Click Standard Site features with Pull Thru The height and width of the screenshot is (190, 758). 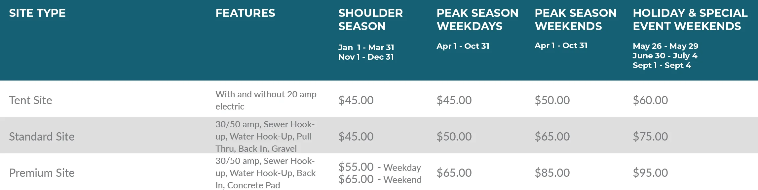click(x=265, y=137)
